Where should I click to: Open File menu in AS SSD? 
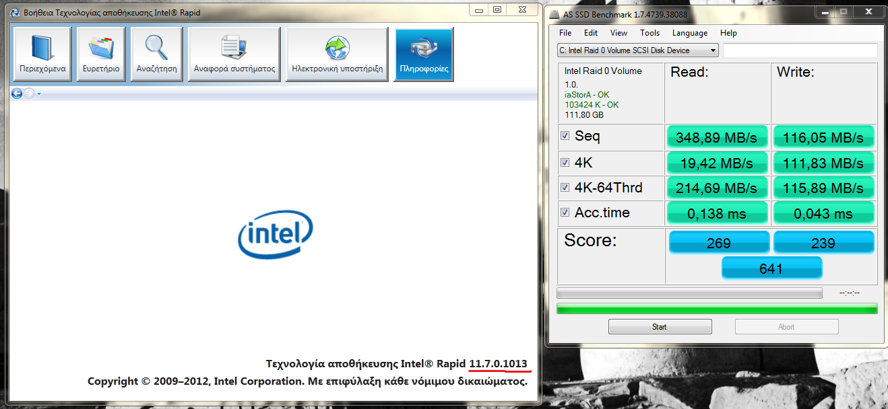tap(565, 33)
